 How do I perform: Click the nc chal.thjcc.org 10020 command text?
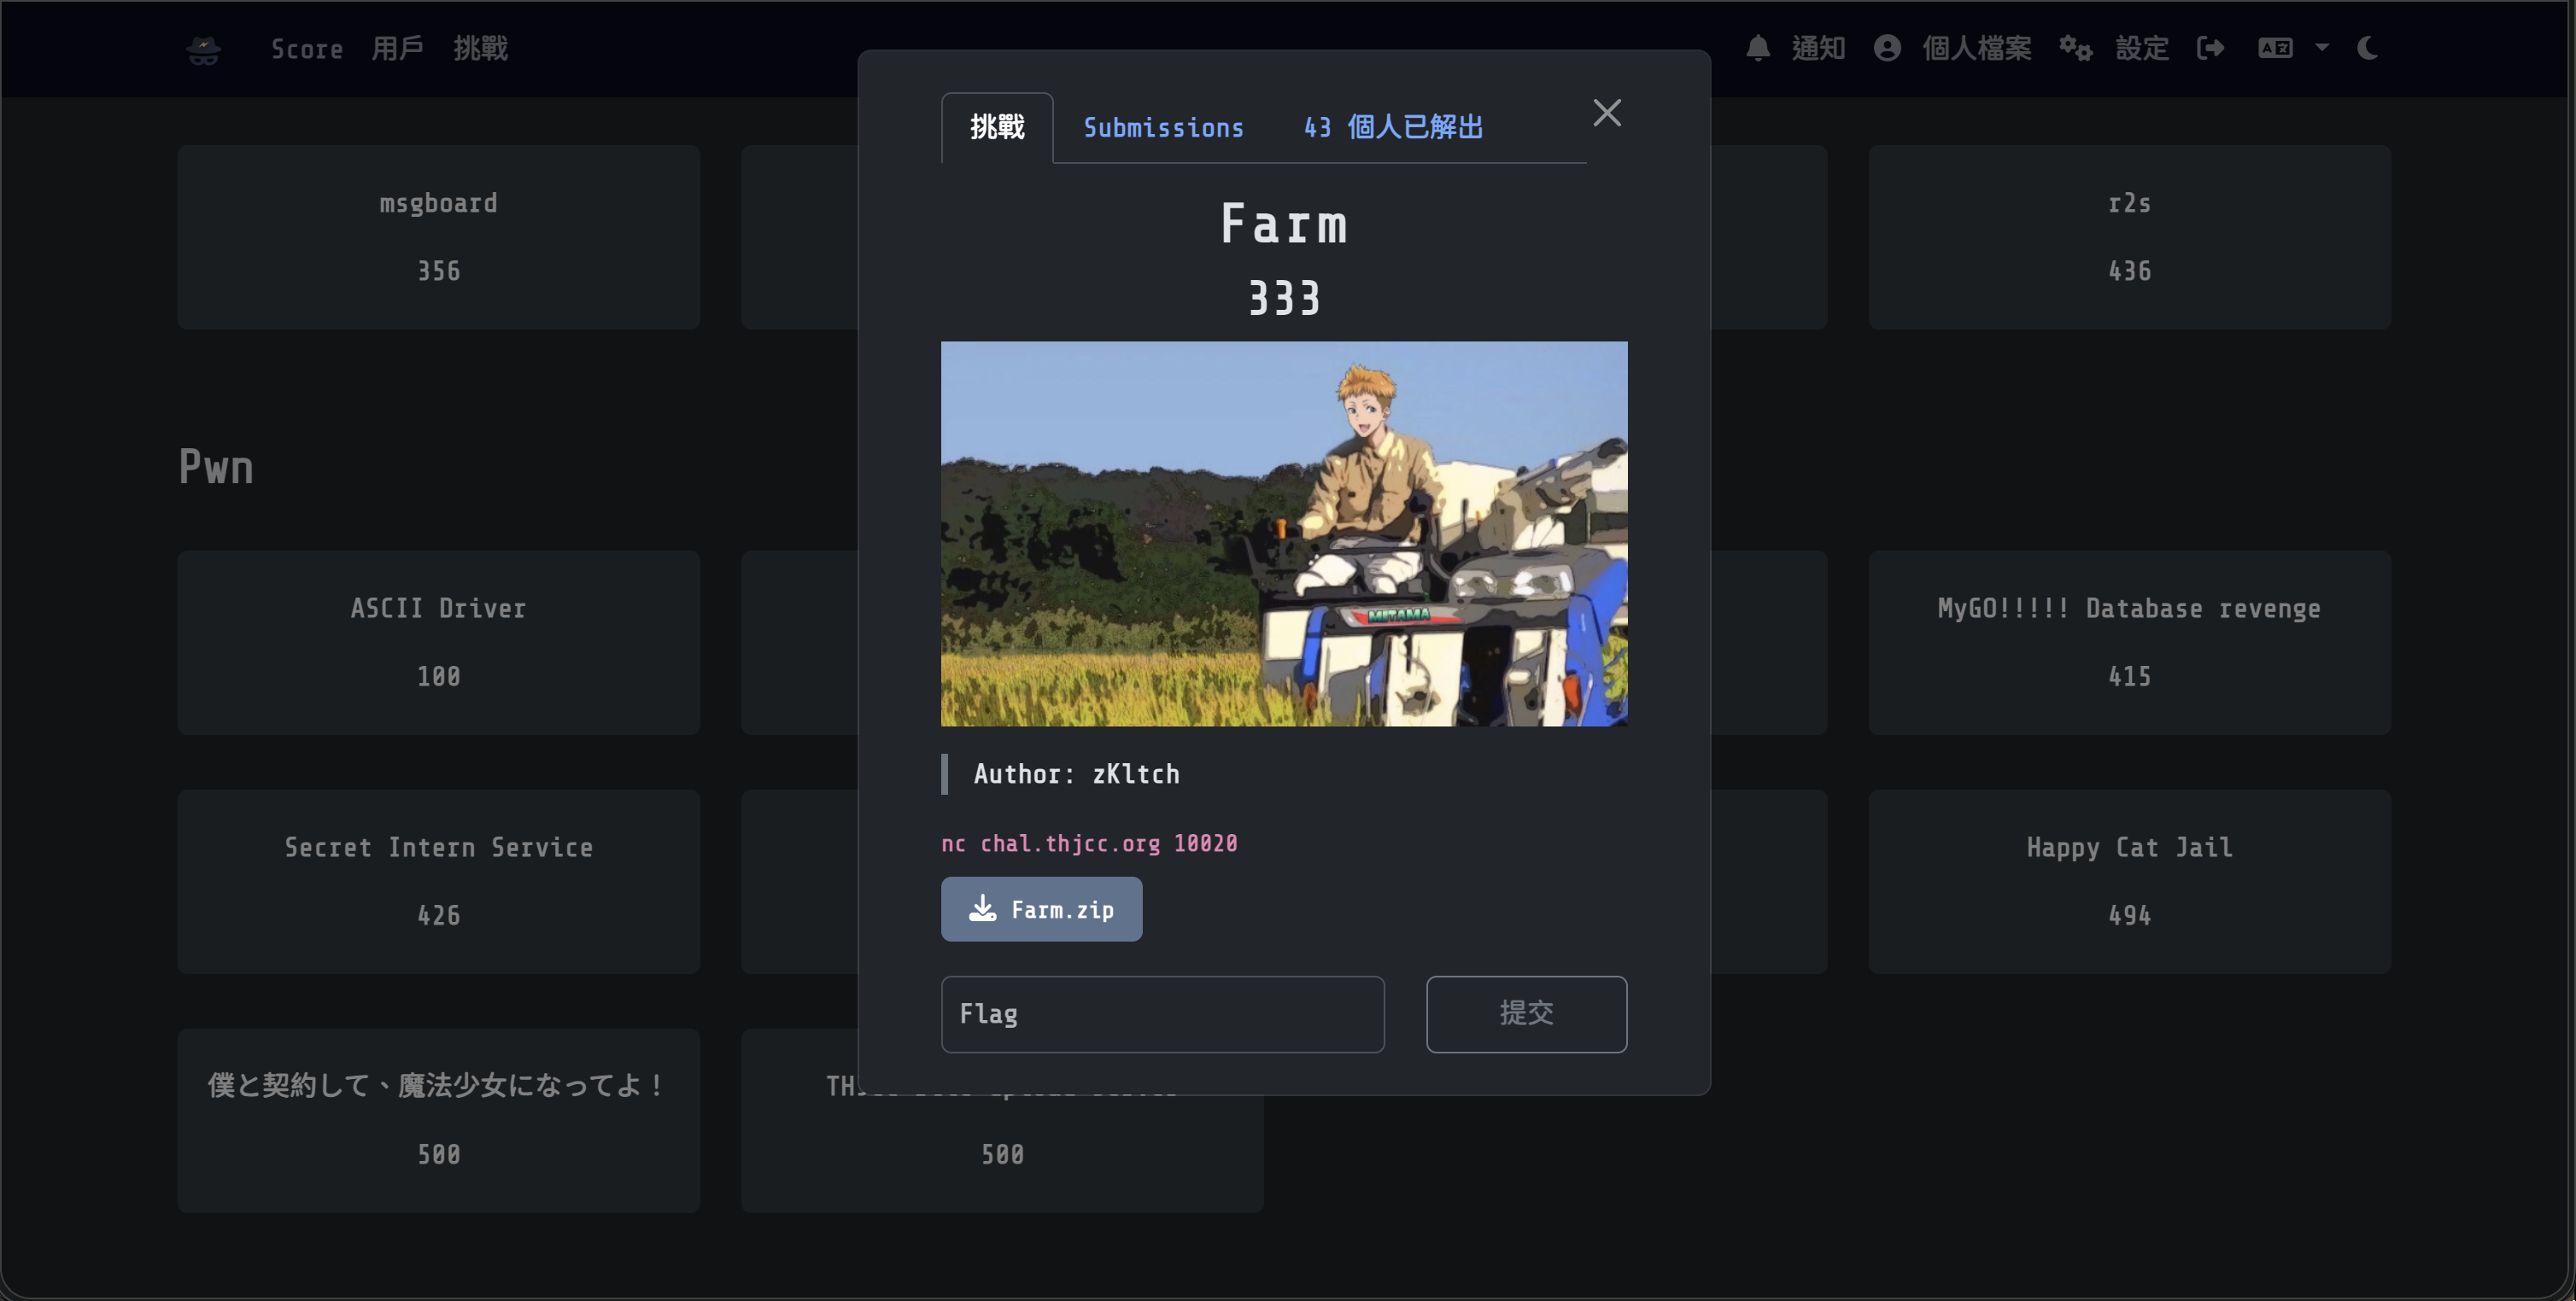1089,843
